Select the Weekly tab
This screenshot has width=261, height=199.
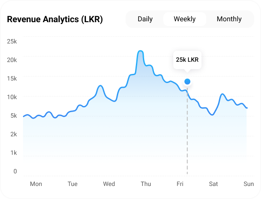pyautogui.click(x=185, y=19)
